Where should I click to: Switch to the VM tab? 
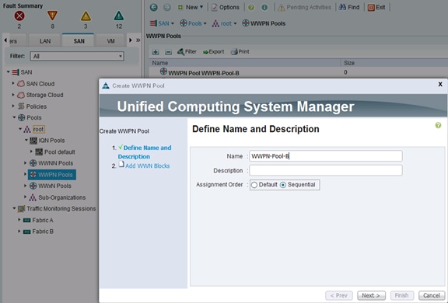pyautogui.click(x=110, y=41)
